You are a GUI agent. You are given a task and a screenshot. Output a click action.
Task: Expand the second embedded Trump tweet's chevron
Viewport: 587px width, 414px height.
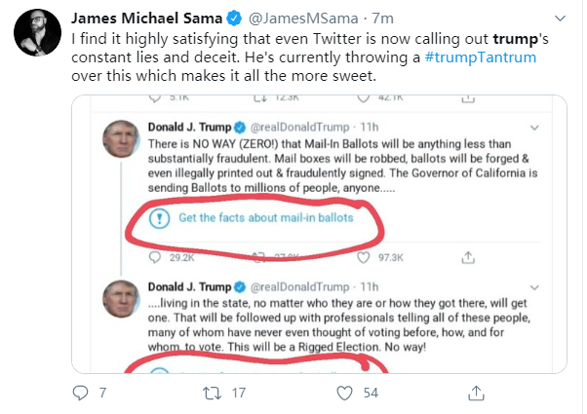coord(538,288)
